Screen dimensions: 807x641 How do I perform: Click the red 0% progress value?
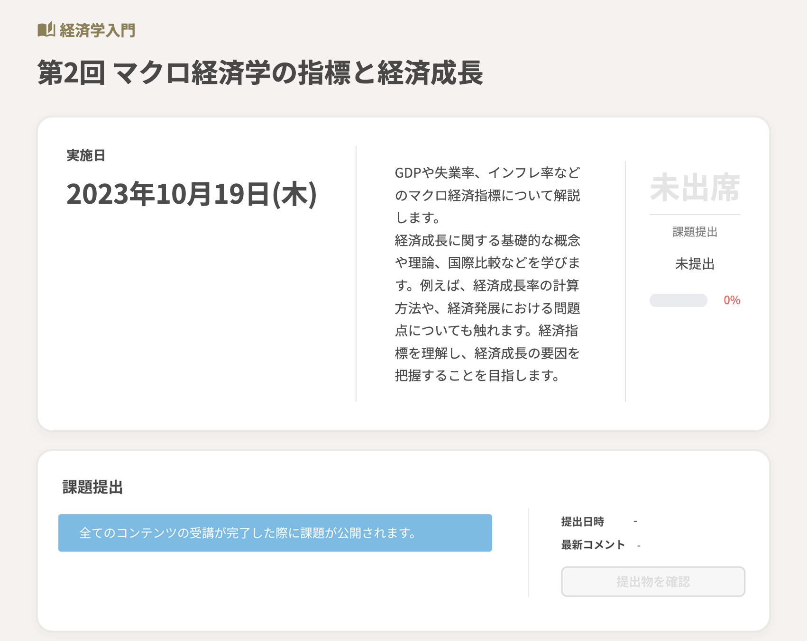732,300
